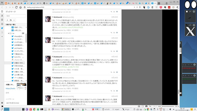Viewport: 197px width, 111px height.
Task: Click the page zoom slider
Action: pyautogui.click(x=166, y=106)
